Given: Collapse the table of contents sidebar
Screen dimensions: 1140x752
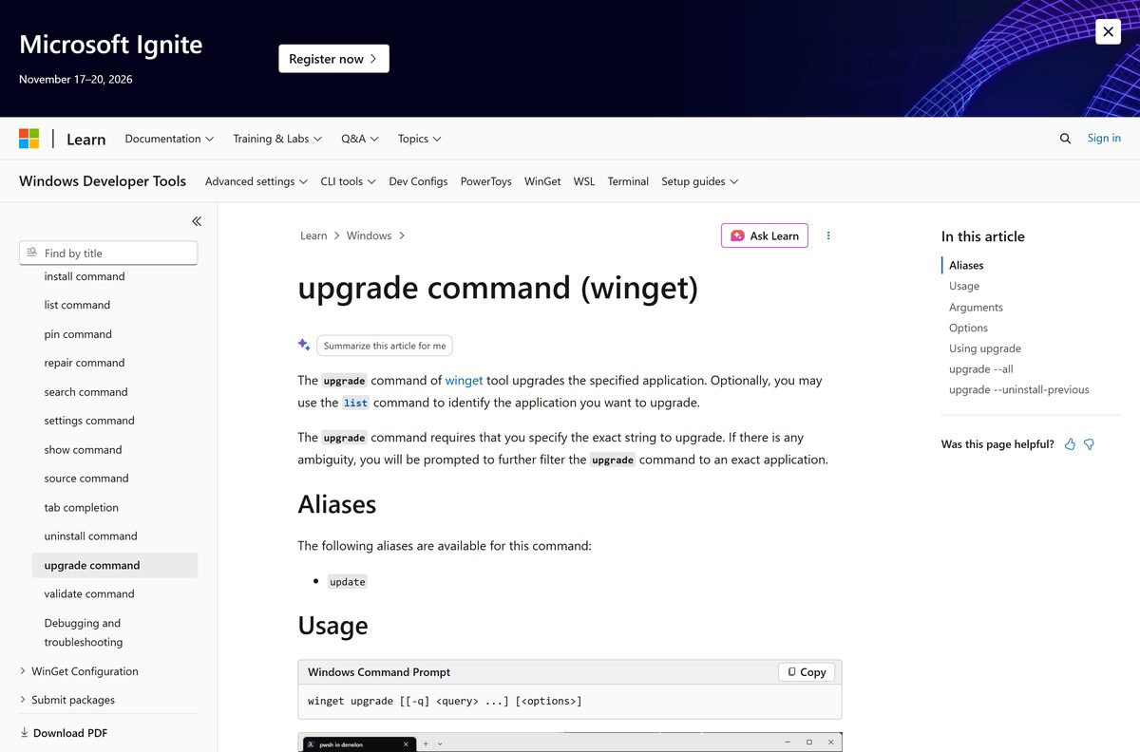Looking at the screenshot, I should pyautogui.click(x=197, y=221).
